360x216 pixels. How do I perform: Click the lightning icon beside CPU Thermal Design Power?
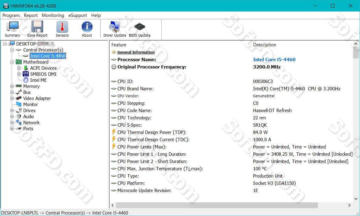click(x=114, y=132)
